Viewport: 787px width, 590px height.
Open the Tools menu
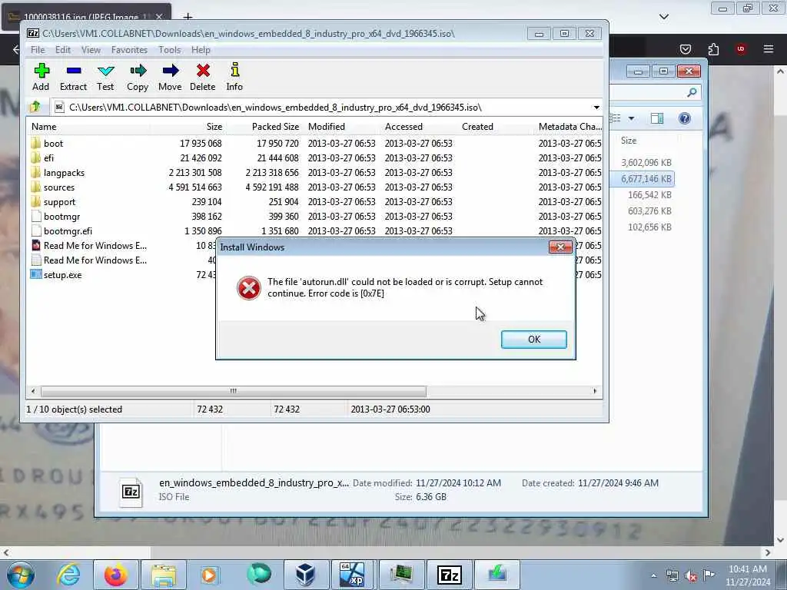pyautogui.click(x=170, y=50)
